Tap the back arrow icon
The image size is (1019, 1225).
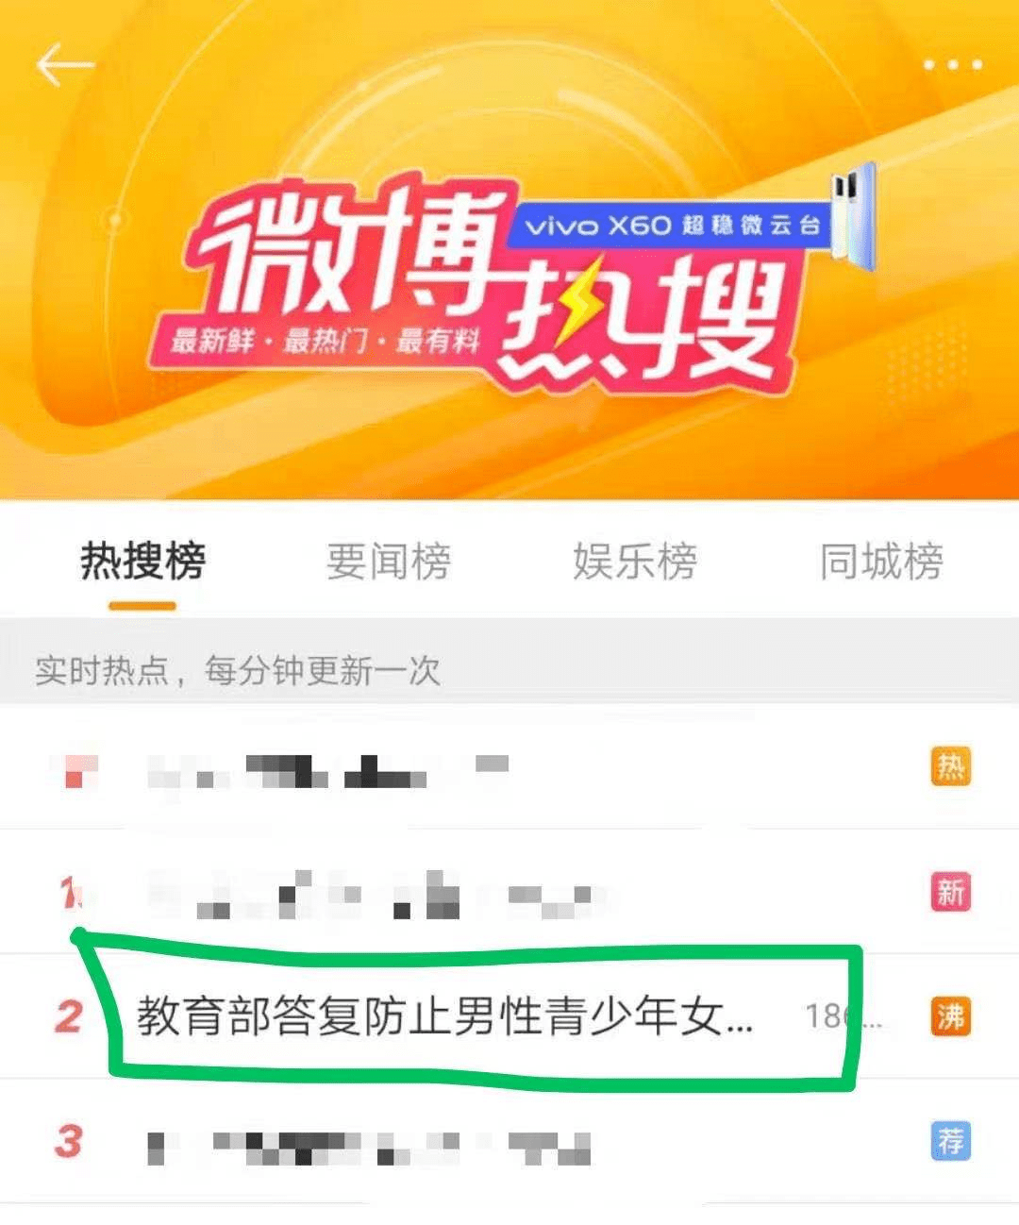(65, 65)
